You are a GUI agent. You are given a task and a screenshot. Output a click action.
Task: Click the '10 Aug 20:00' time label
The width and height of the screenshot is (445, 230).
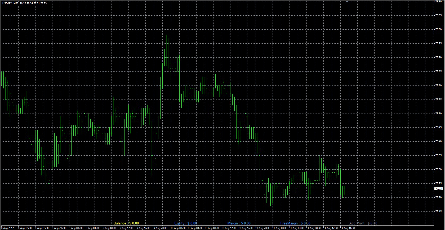point(262,228)
